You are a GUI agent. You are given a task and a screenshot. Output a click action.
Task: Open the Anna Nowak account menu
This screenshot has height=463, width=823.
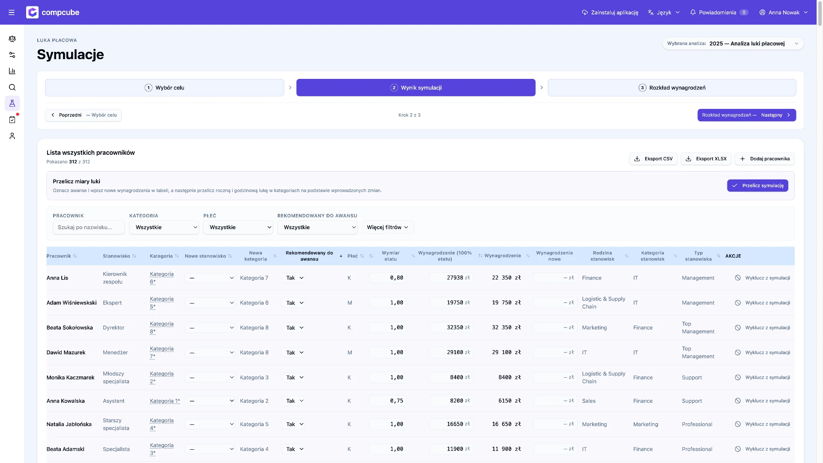pos(784,12)
